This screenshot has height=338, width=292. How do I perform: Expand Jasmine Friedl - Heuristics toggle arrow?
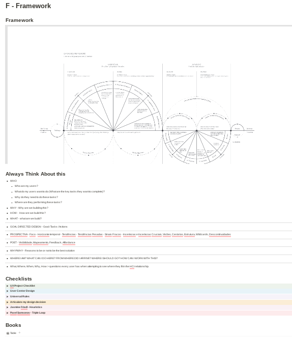click(x=7, y=307)
